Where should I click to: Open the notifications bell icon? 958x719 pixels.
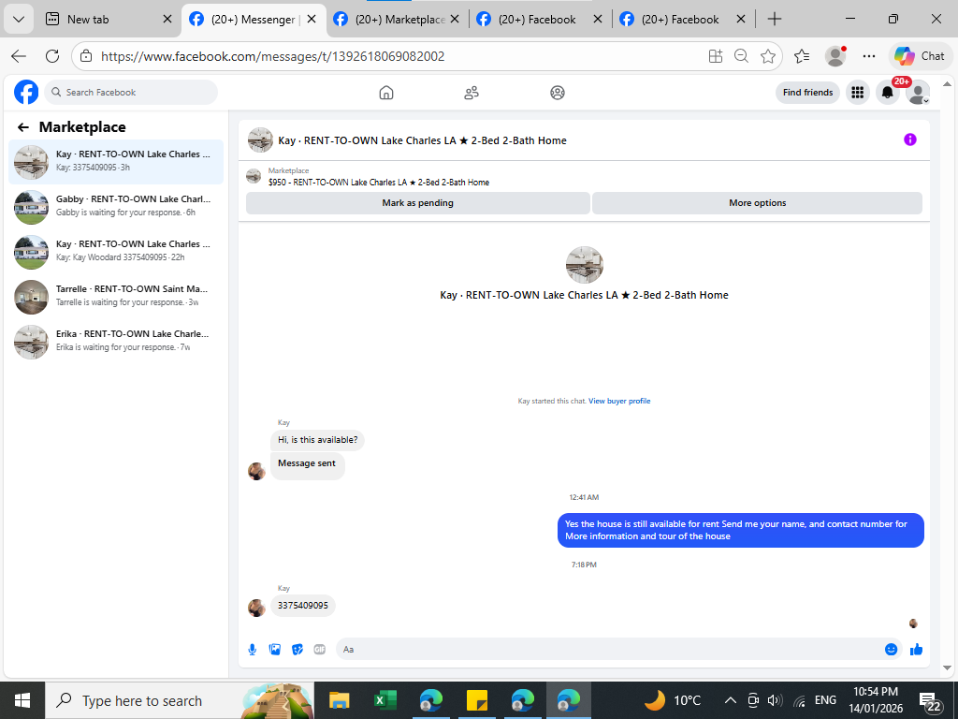[887, 93]
